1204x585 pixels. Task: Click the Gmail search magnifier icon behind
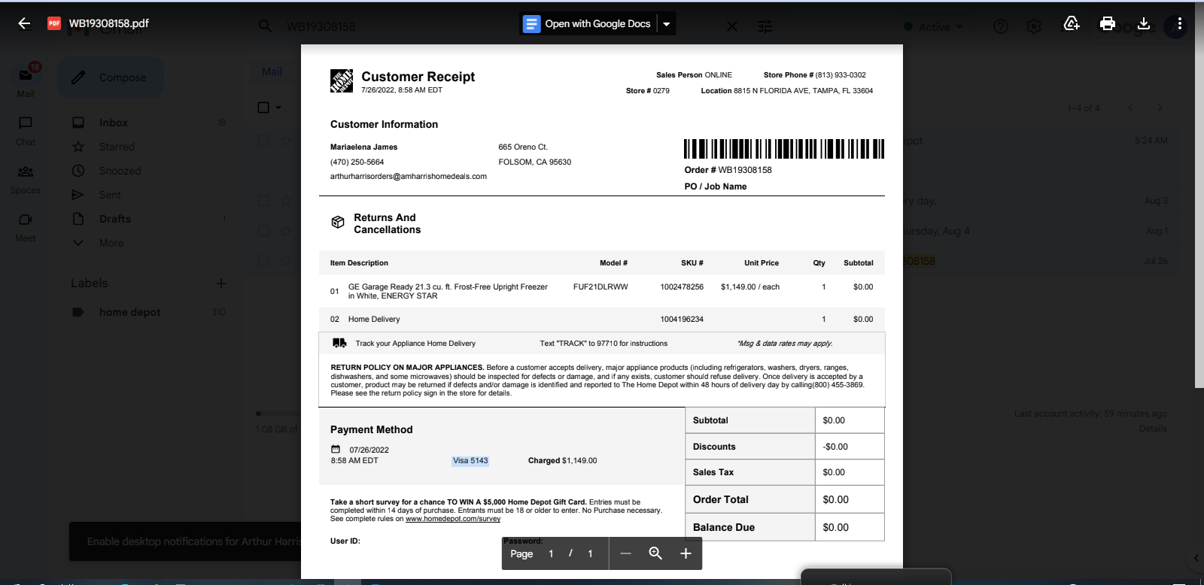pyautogui.click(x=265, y=26)
